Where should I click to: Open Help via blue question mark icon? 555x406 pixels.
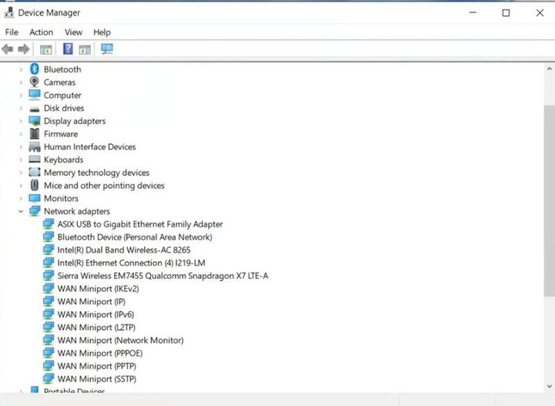[68, 49]
